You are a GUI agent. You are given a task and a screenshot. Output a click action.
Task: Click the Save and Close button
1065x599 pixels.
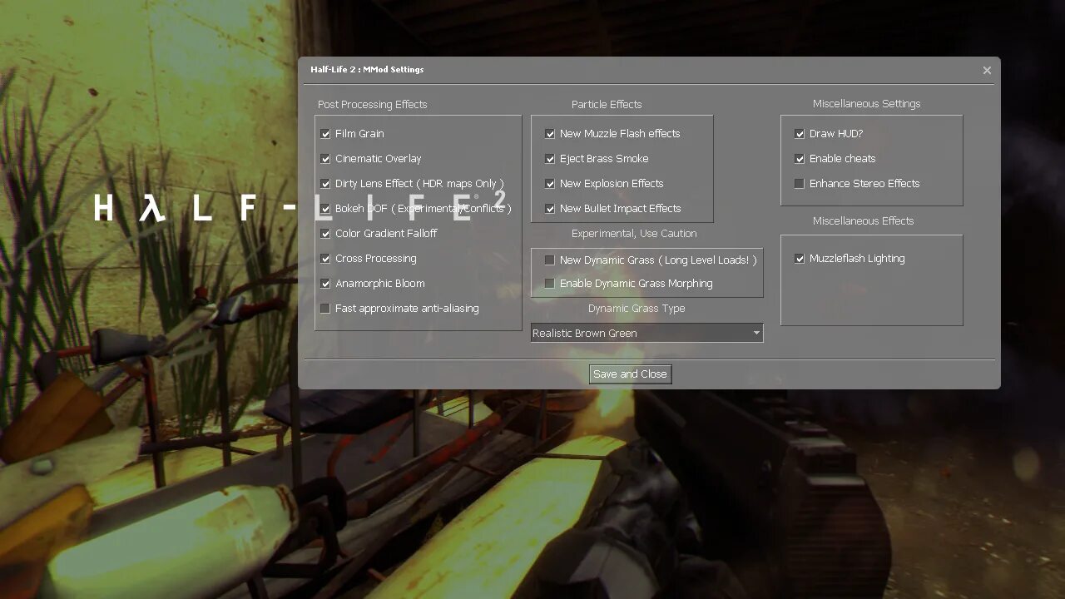pos(630,374)
